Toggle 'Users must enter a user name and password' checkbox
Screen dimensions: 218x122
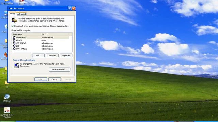coord(13,26)
